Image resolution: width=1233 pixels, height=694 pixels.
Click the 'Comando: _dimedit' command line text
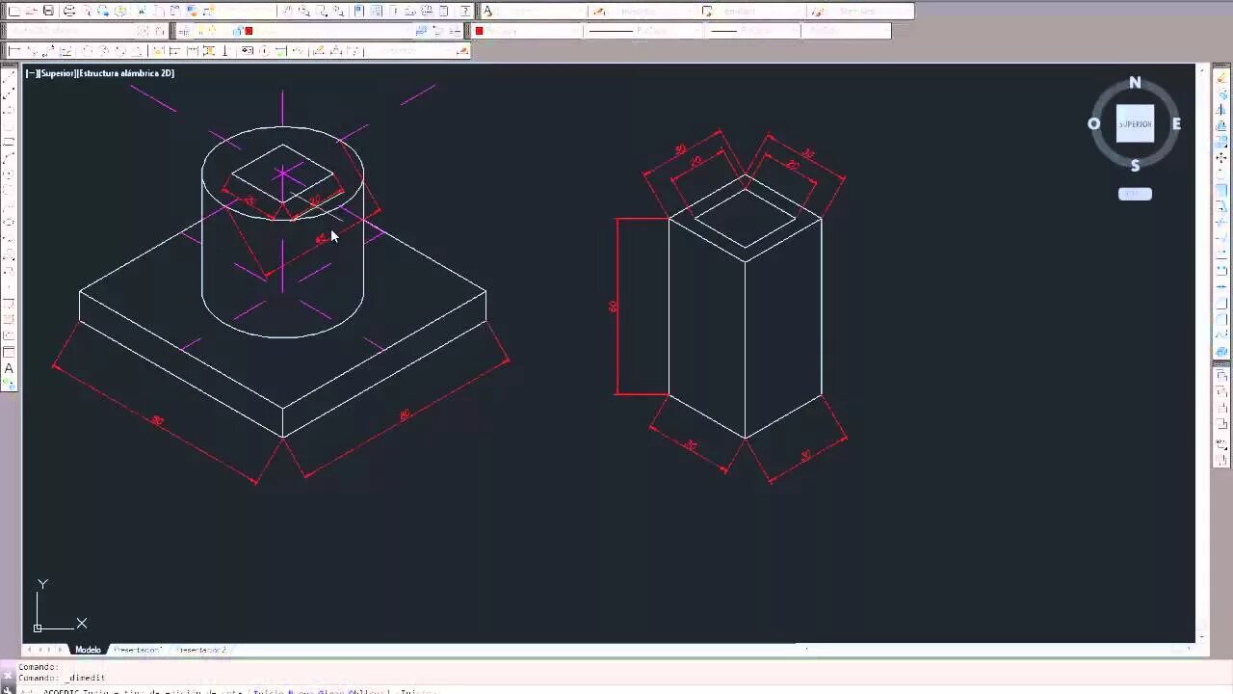coord(62,678)
